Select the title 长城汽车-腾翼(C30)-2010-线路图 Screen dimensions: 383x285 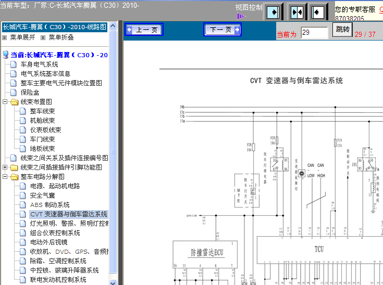click(x=55, y=27)
